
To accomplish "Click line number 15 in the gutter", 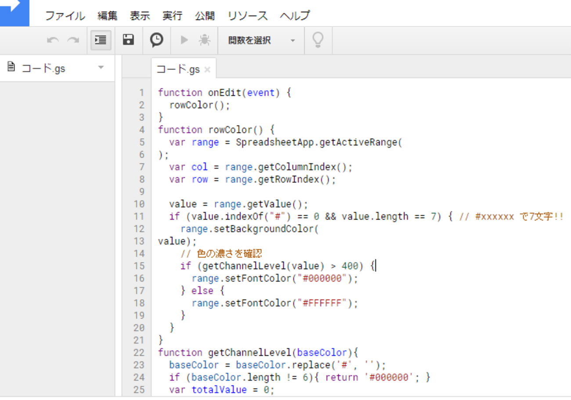I will coord(139,266).
